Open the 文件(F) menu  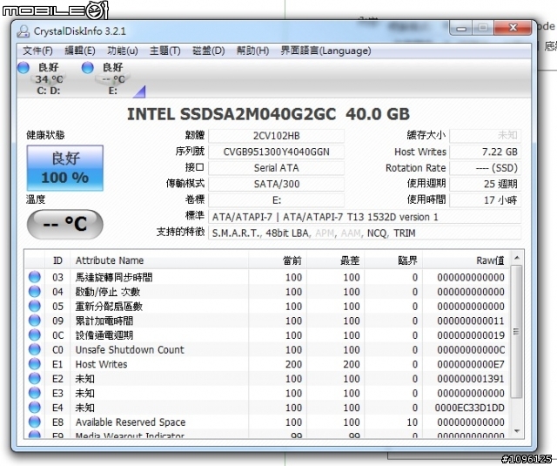pyautogui.click(x=37, y=51)
